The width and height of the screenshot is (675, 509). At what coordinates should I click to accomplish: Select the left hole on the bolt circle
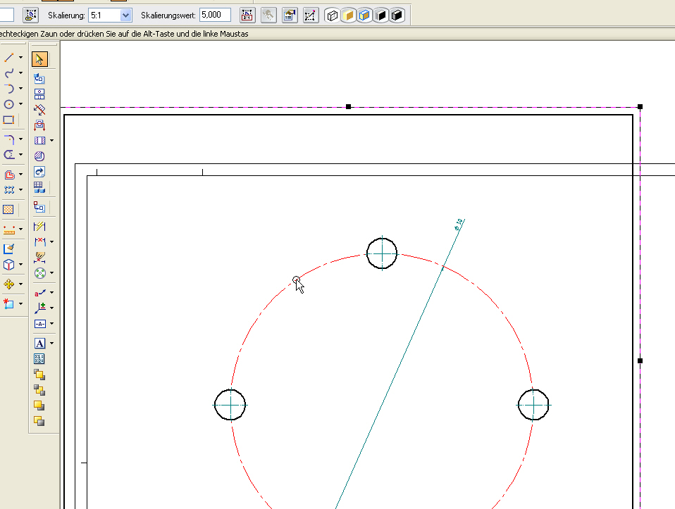(230, 404)
